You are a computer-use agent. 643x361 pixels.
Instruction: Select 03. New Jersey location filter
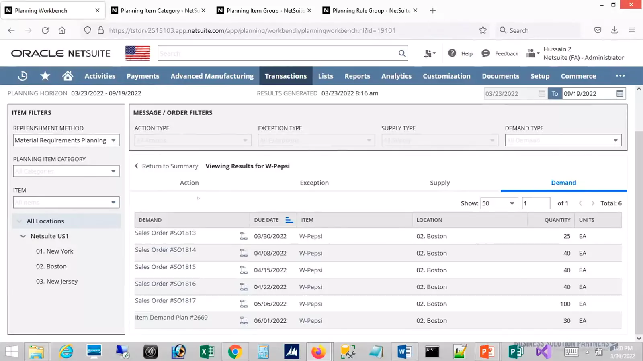click(x=57, y=281)
